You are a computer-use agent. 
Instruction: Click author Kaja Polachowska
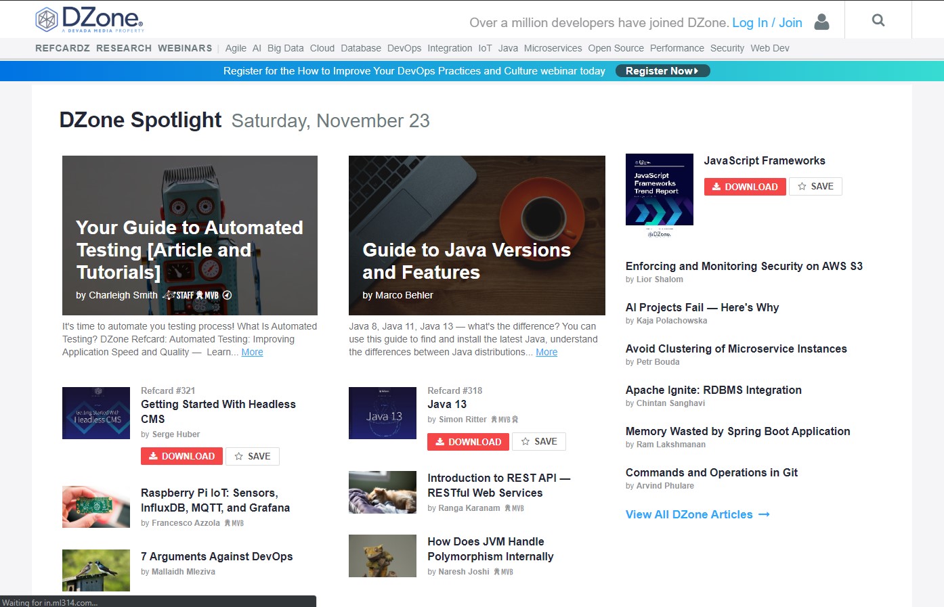(672, 321)
